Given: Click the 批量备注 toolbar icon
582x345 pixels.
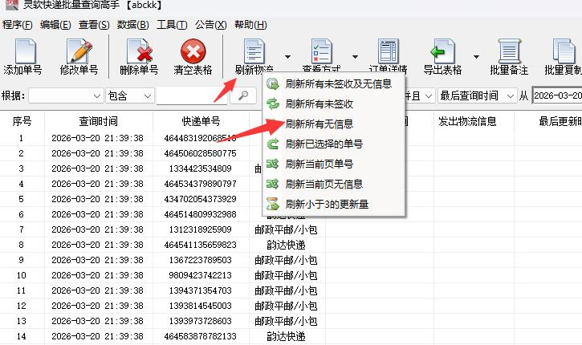Looking at the screenshot, I should pos(510,53).
